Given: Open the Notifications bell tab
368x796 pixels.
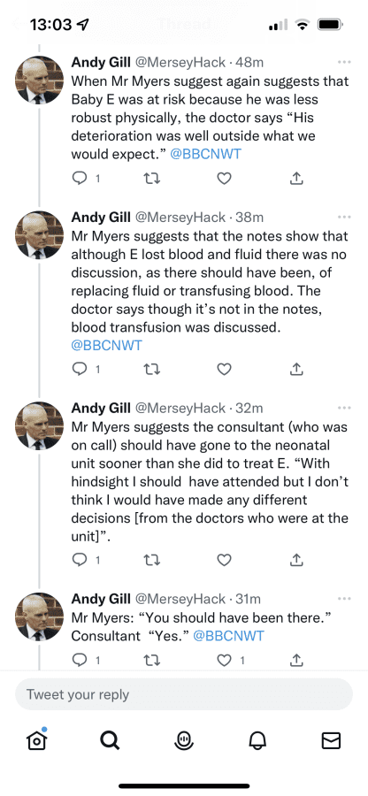Looking at the screenshot, I should coord(257,740).
